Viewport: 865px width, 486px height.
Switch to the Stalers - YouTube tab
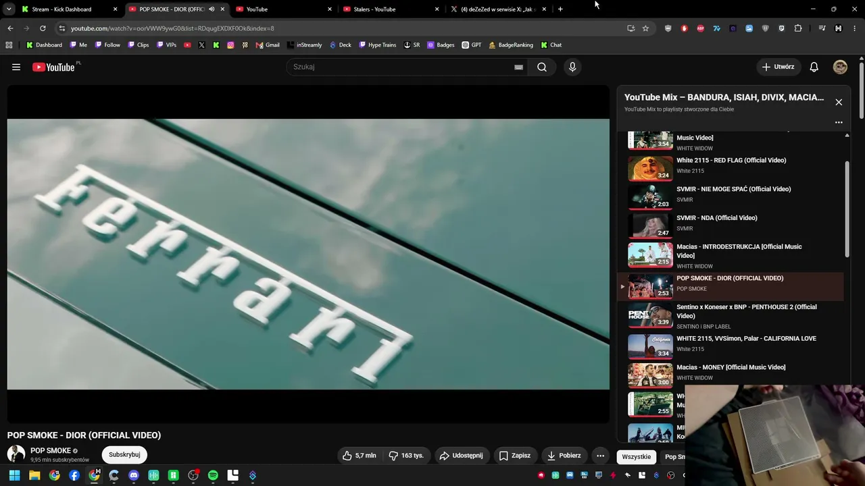(x=391, y=9)
